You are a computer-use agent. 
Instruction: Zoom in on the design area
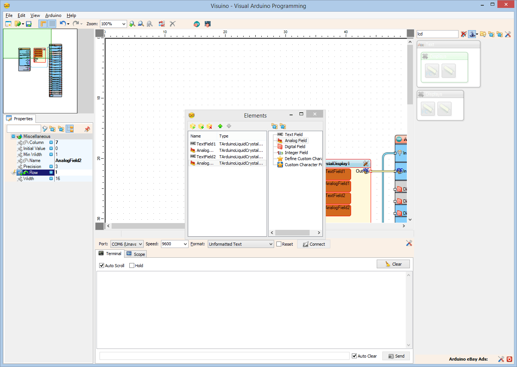(x=132, y=24)
